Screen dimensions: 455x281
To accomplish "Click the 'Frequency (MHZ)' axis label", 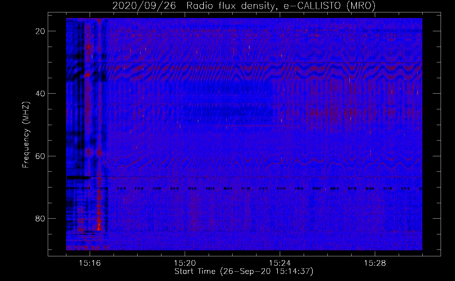I will [26, 135].
